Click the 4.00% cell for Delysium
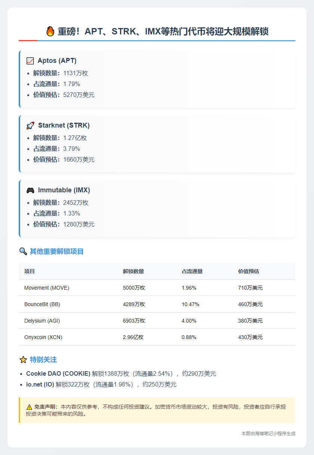The image size is (314, 455). (x=189, y=321)
